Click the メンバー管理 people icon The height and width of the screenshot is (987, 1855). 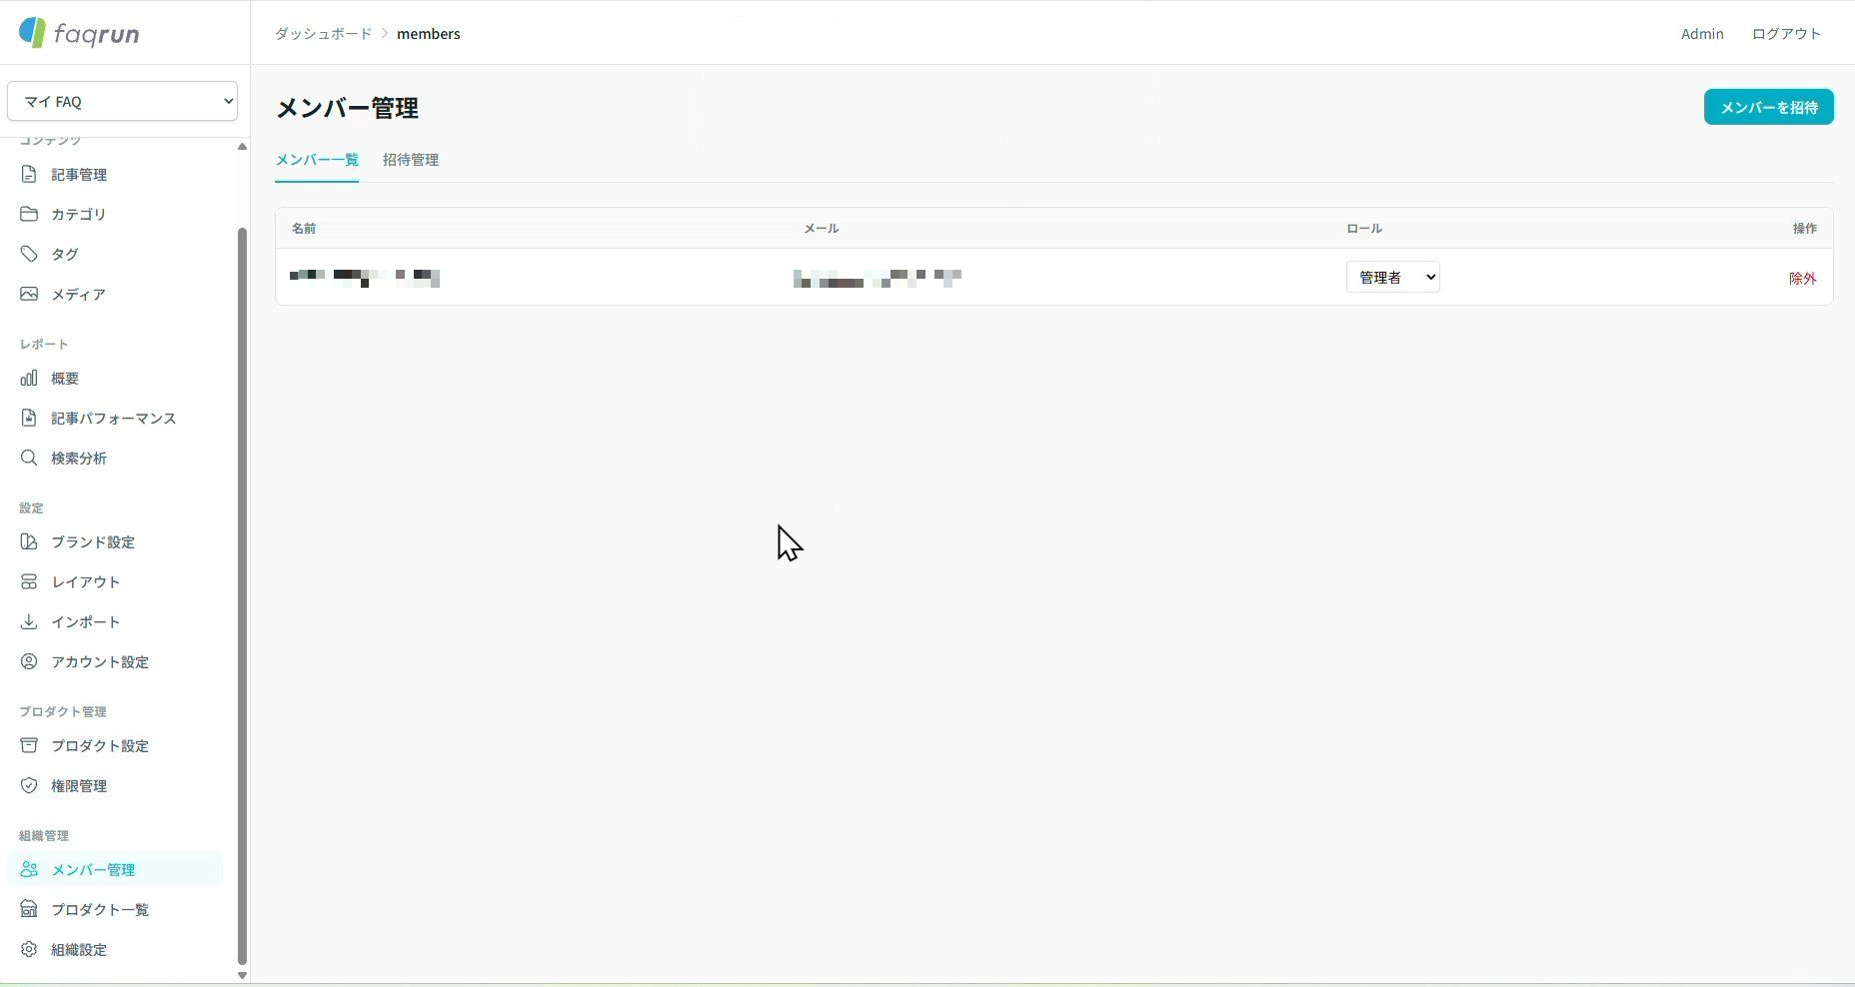(x=29, y=869)
